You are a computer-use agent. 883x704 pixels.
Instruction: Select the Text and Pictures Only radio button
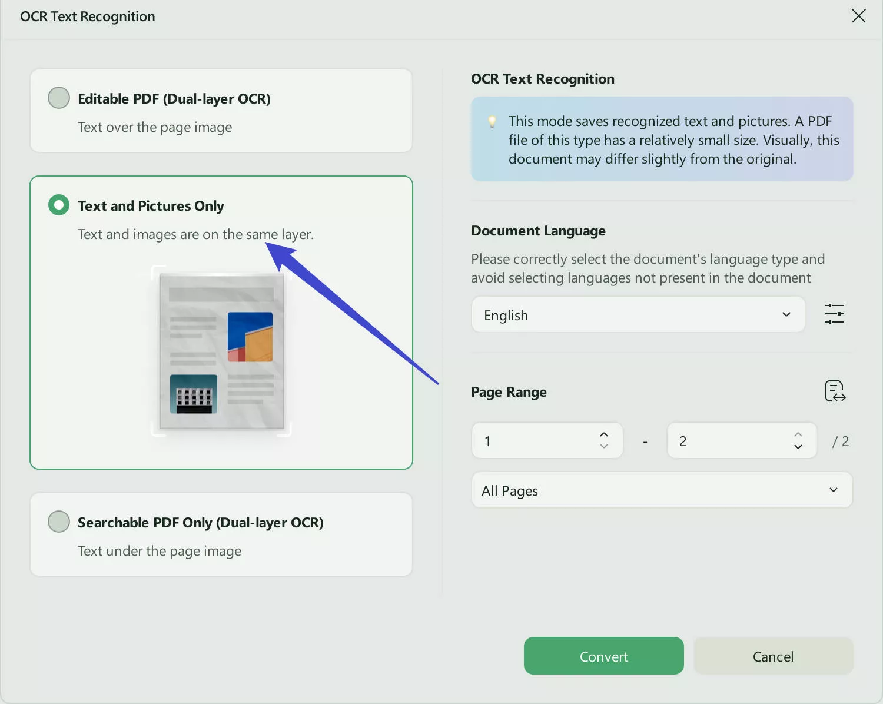(x=58, y=205)
